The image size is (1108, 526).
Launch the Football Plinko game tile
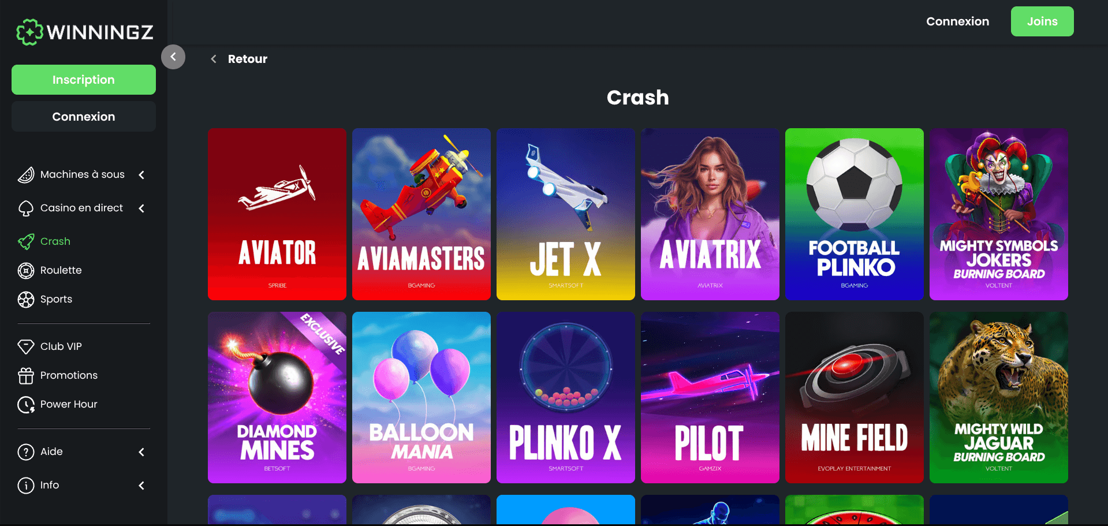[x=855, y=214]
